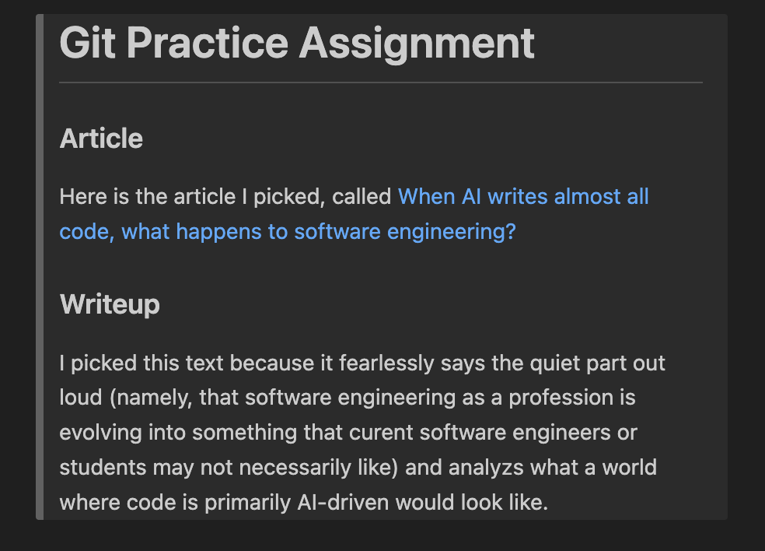Click the grey blockquote bar on the left edge
765x551 pixels.
coord(40,266)
